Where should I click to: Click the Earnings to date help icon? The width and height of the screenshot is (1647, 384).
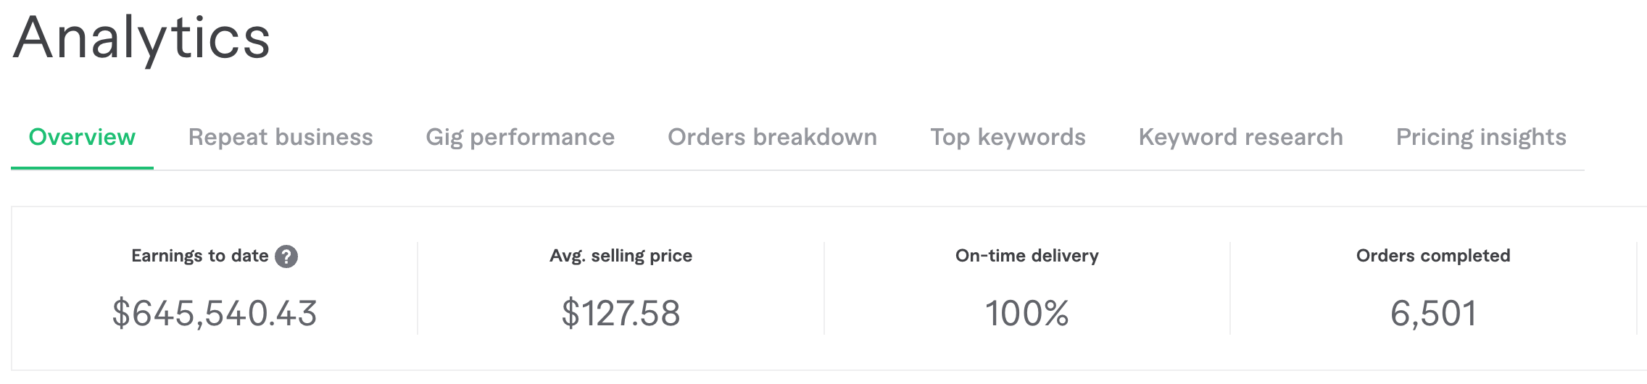286,256
